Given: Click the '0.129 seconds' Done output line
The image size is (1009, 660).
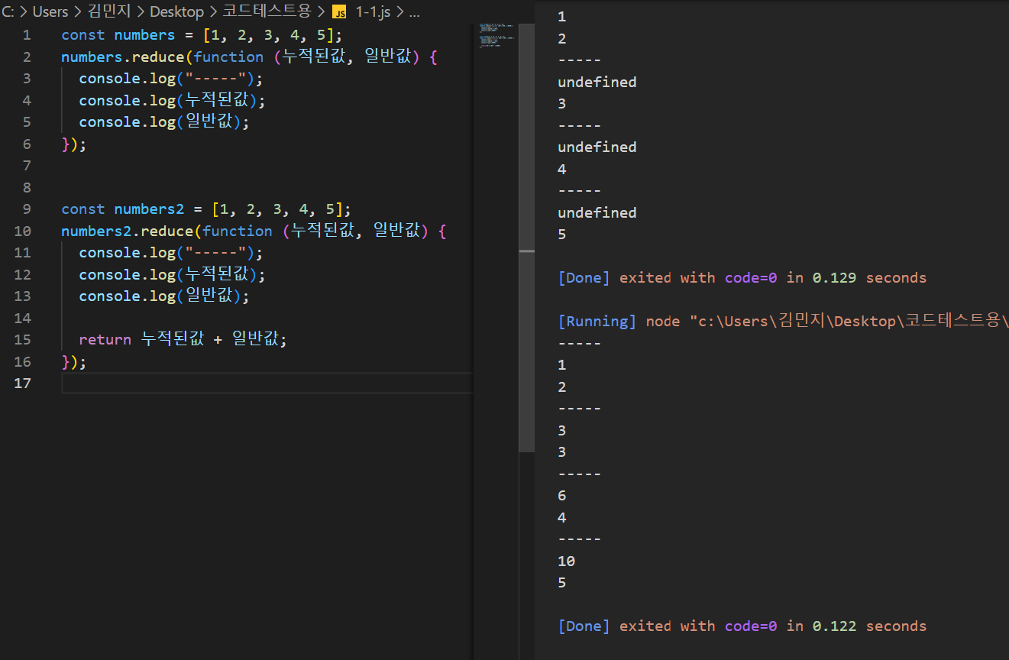Looking at the screenshot, I should coord(742,278).
